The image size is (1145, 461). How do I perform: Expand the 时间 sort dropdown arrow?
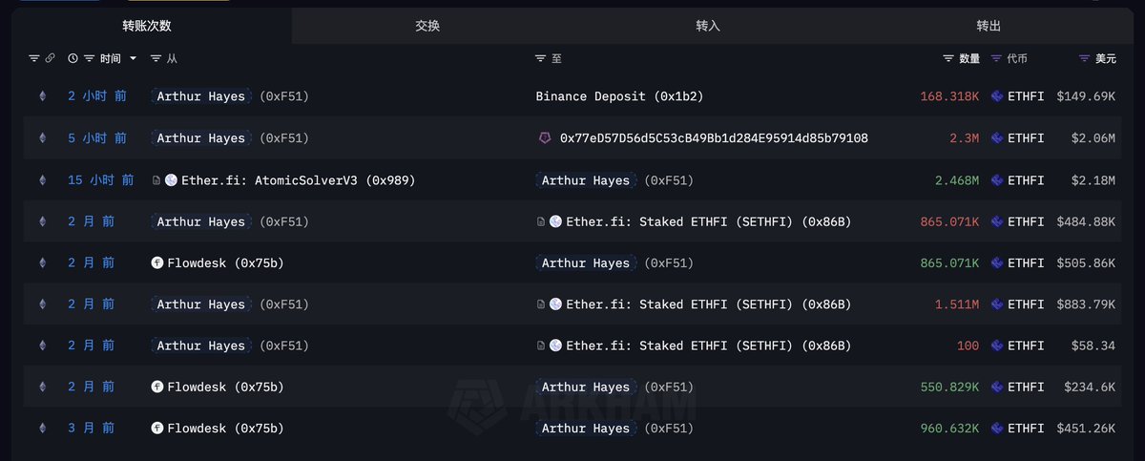point(133,59)
